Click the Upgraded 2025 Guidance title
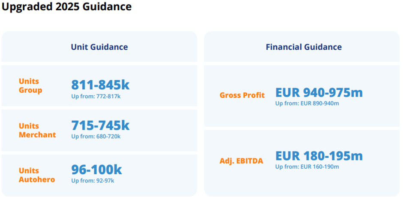 67,7
